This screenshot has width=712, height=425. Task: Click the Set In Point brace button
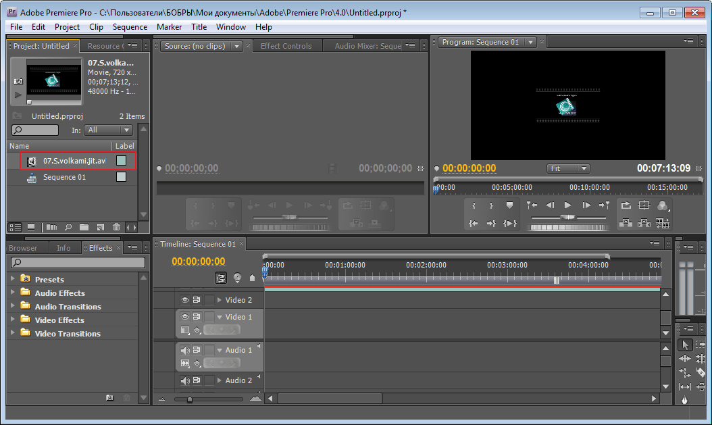coord(474,205)
